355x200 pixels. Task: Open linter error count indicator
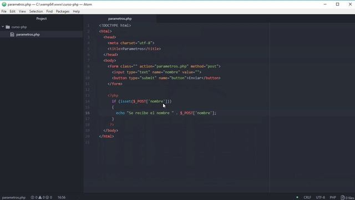pyautogui.click(x=34, y=198)
